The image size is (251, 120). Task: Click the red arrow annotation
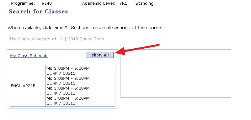(x=137, y=50)
